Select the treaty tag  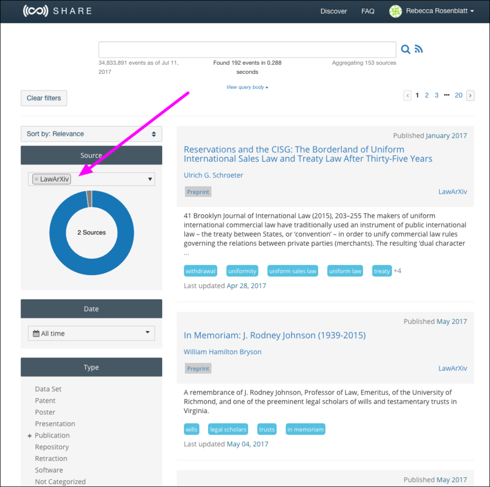(382, 271)
